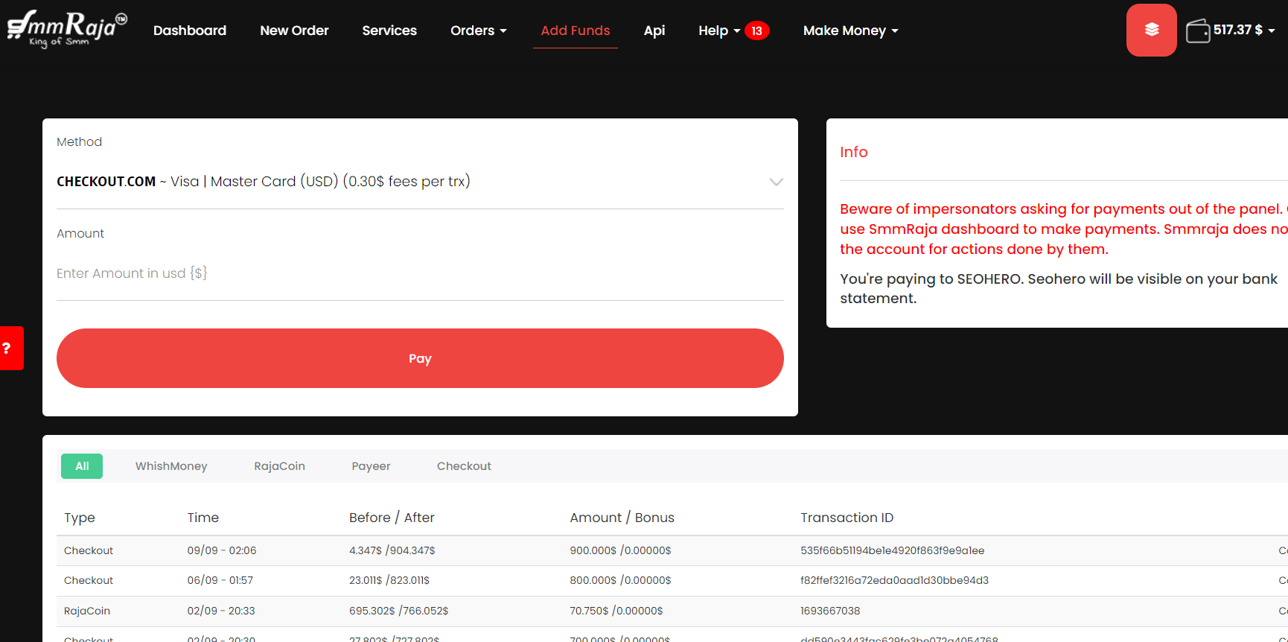Screen dimensions: 1288x642
Task: Click the red layers stack icon button
Action: (x=1151, y=30)
